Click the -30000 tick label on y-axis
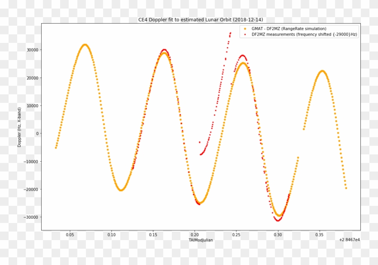 [x=31, y=218]
